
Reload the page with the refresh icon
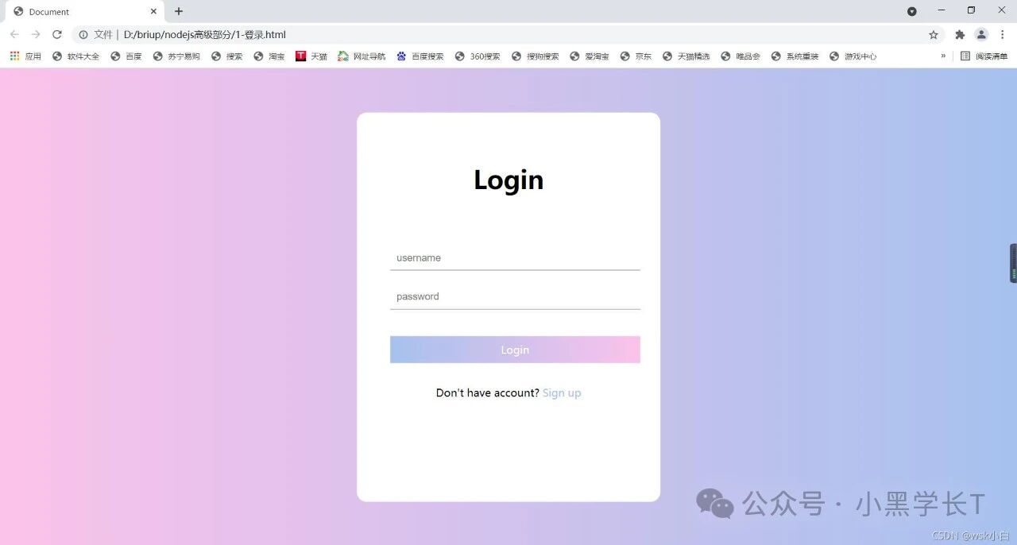pos(57,34)
